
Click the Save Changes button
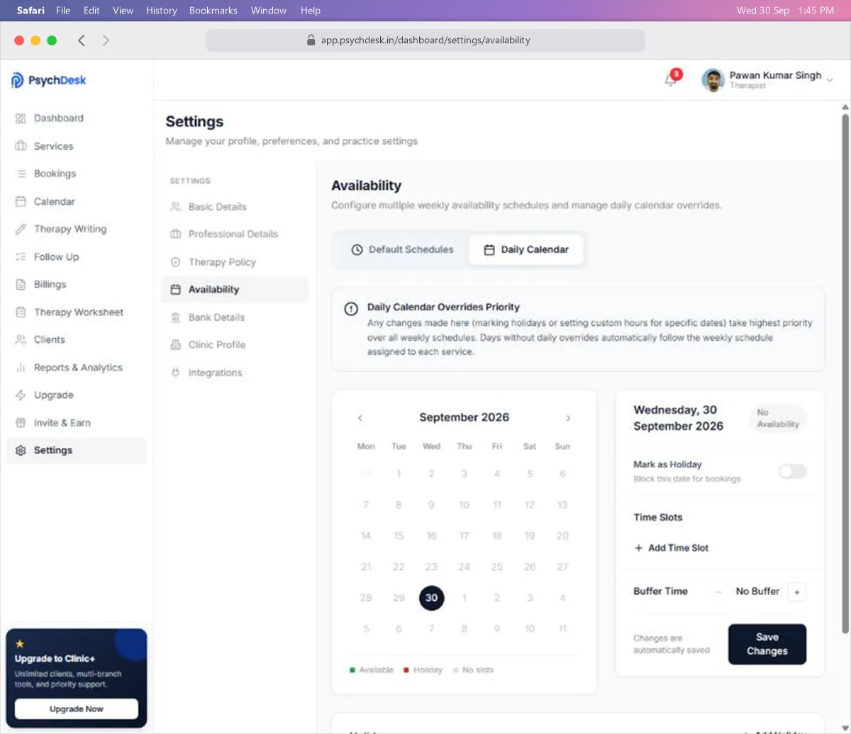767,644
